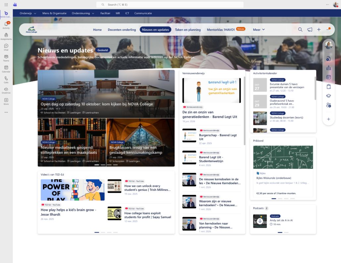Screen dimensions: 341x263
Task: Open Studiedag docenten (lesvrij) event
Action: [x=283, y=118]
